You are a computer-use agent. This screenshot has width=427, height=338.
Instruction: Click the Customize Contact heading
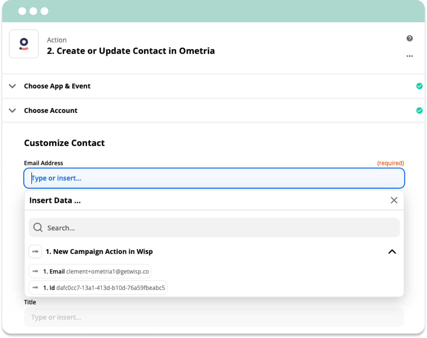click(64, 143)
